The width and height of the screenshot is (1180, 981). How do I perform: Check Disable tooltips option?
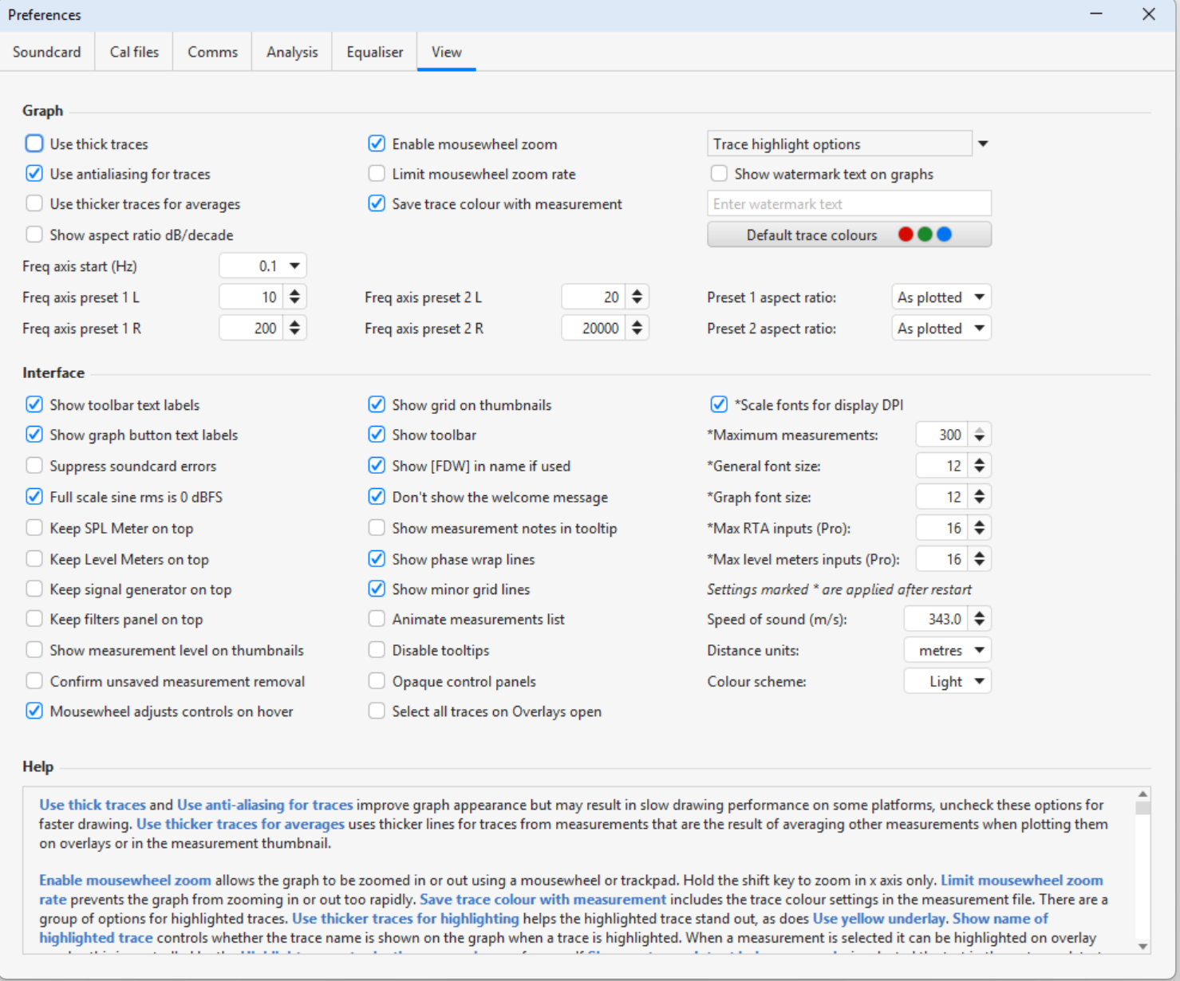pyautogui.click(x=377, y=650)
